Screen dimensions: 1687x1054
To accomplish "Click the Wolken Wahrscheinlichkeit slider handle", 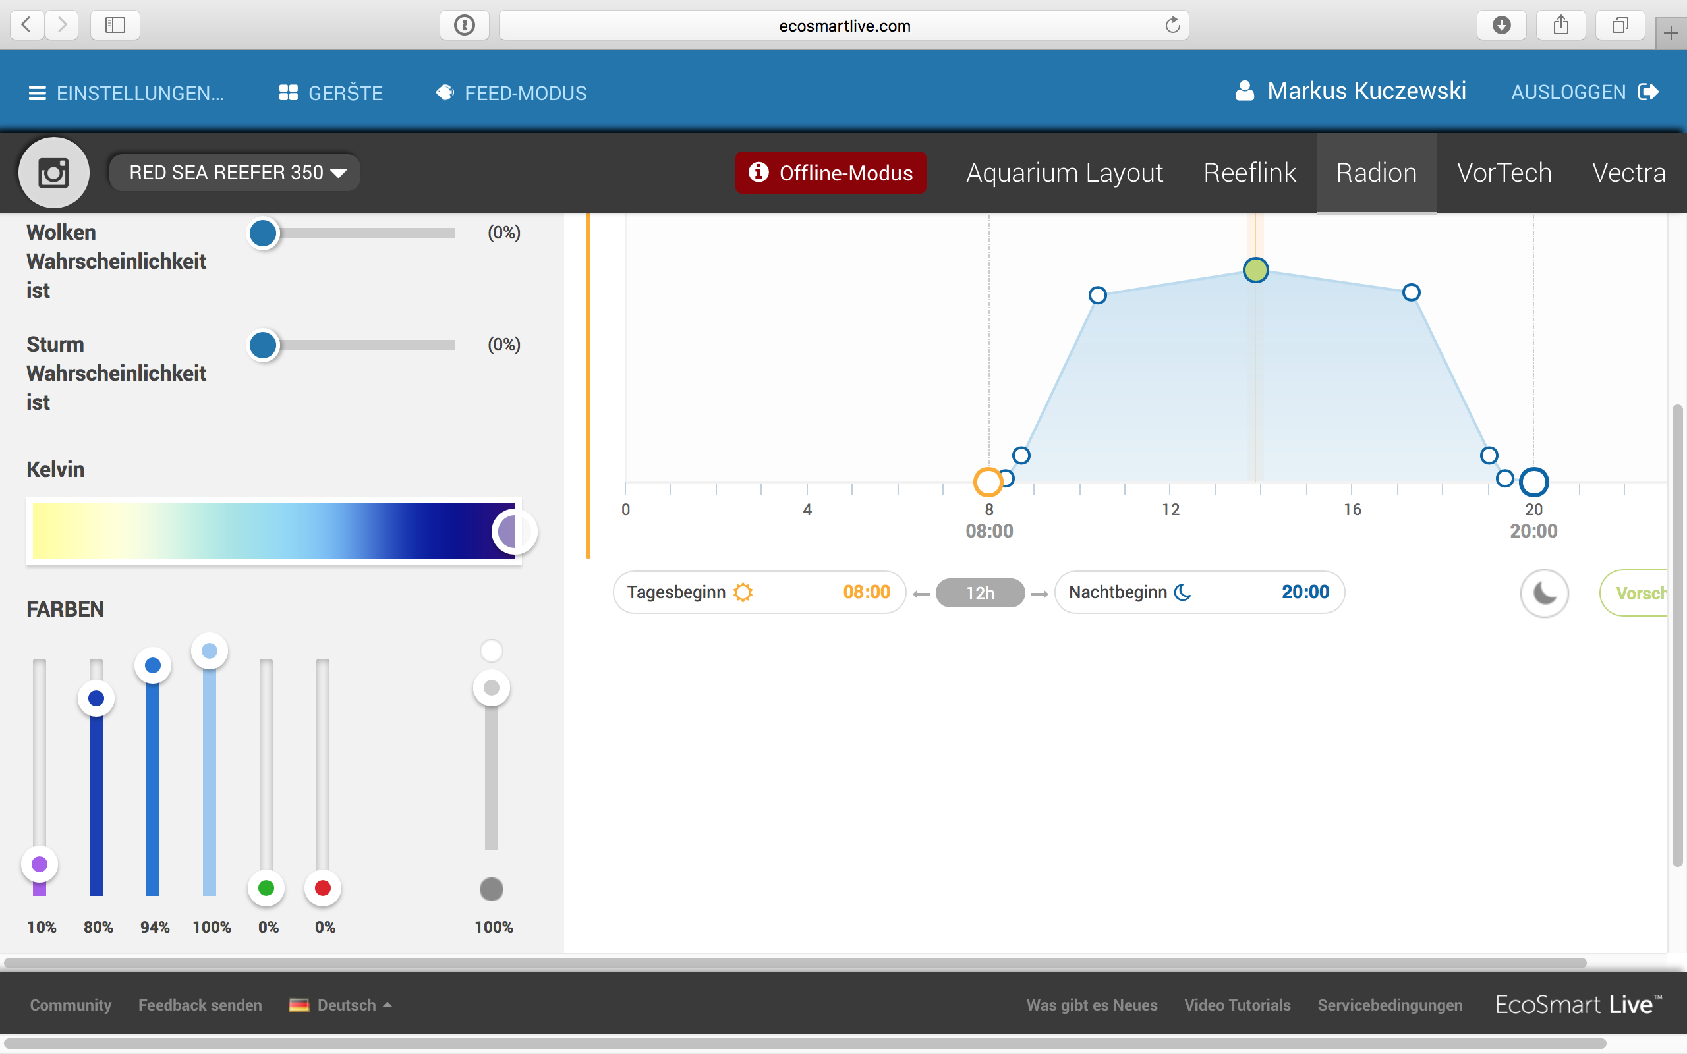I will (263, 233).
